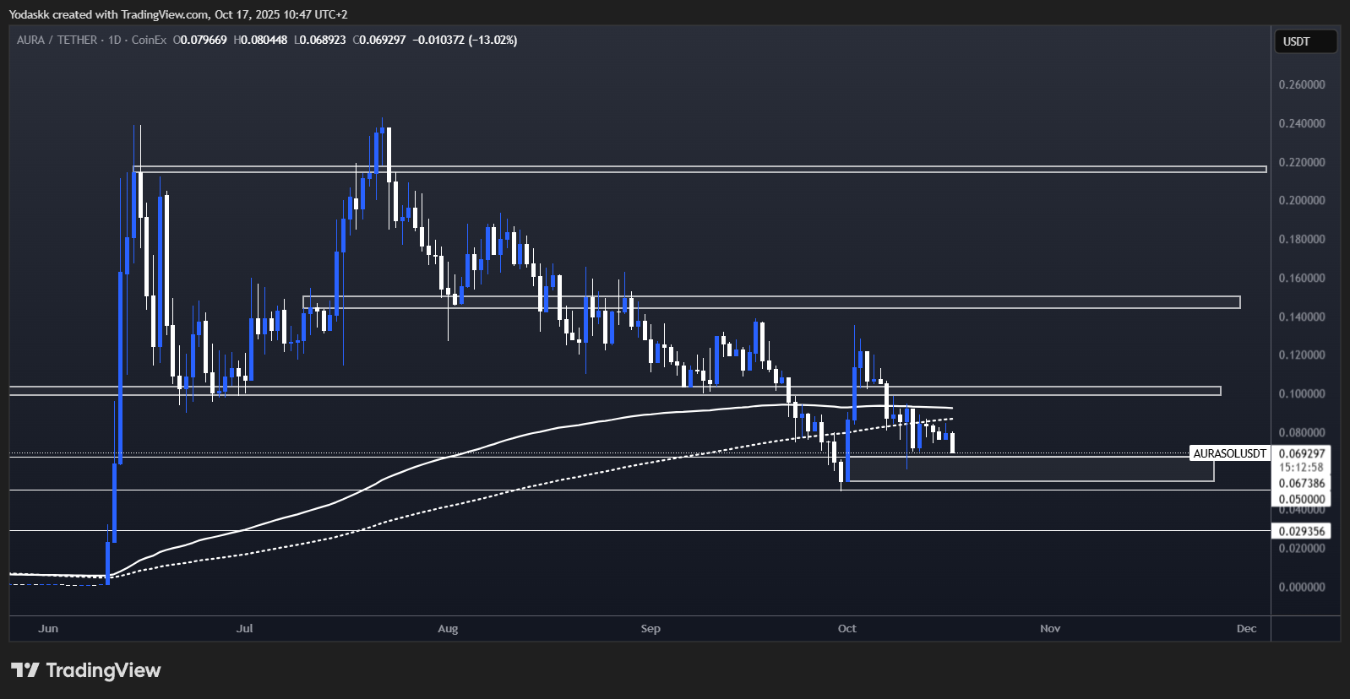Click the Jul label on time axis
The height and width of the screenshot is (699, 1350).
click(x=245, y=628)
